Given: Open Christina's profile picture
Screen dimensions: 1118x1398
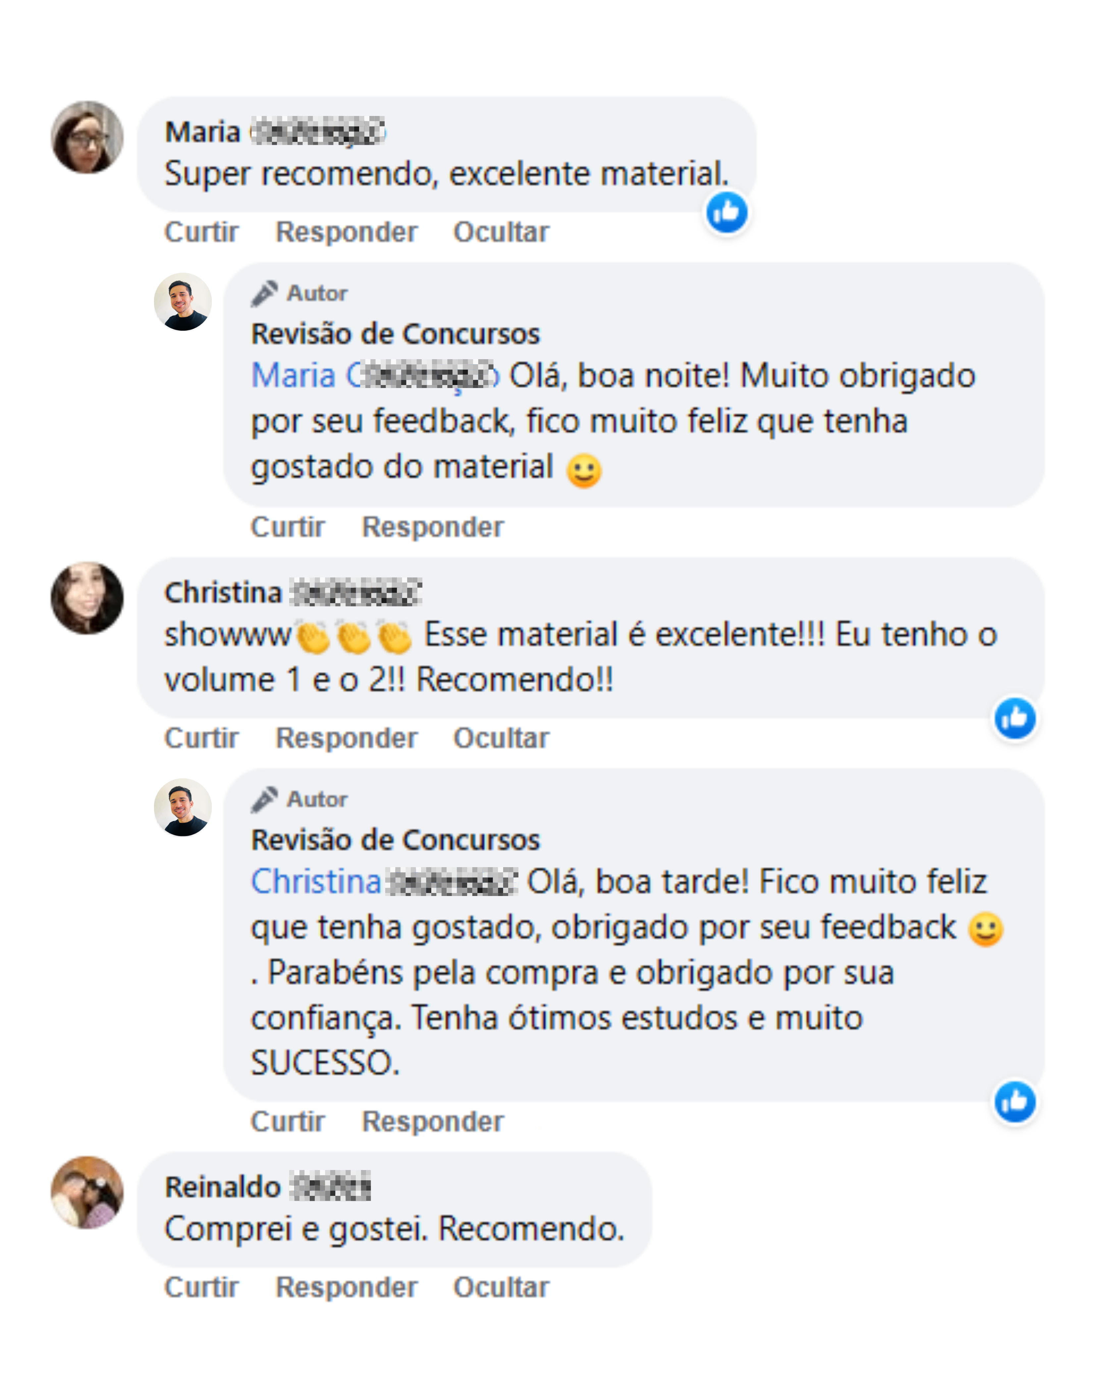Looking at the screenshot, I should tap(87, 598).
